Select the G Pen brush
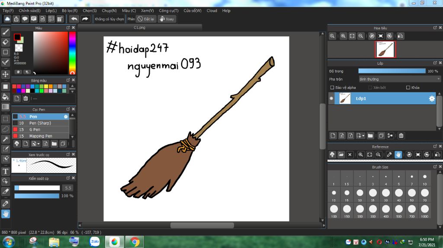Viewport: 443px width, 248px height. click(x=41, y=129)
